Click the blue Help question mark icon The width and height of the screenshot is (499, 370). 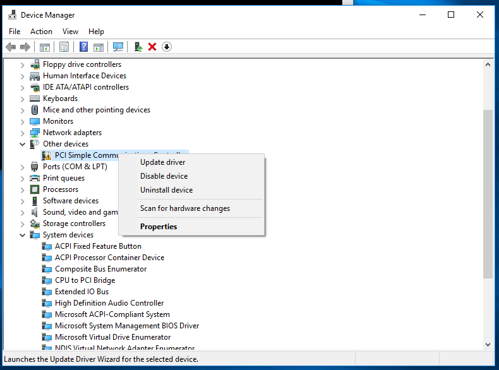[83, 47]
